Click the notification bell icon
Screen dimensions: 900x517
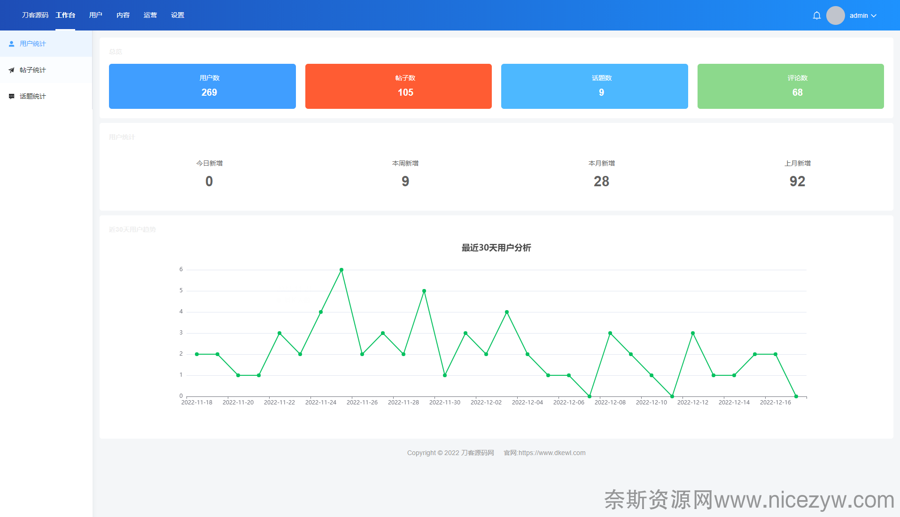pos(816,15)
